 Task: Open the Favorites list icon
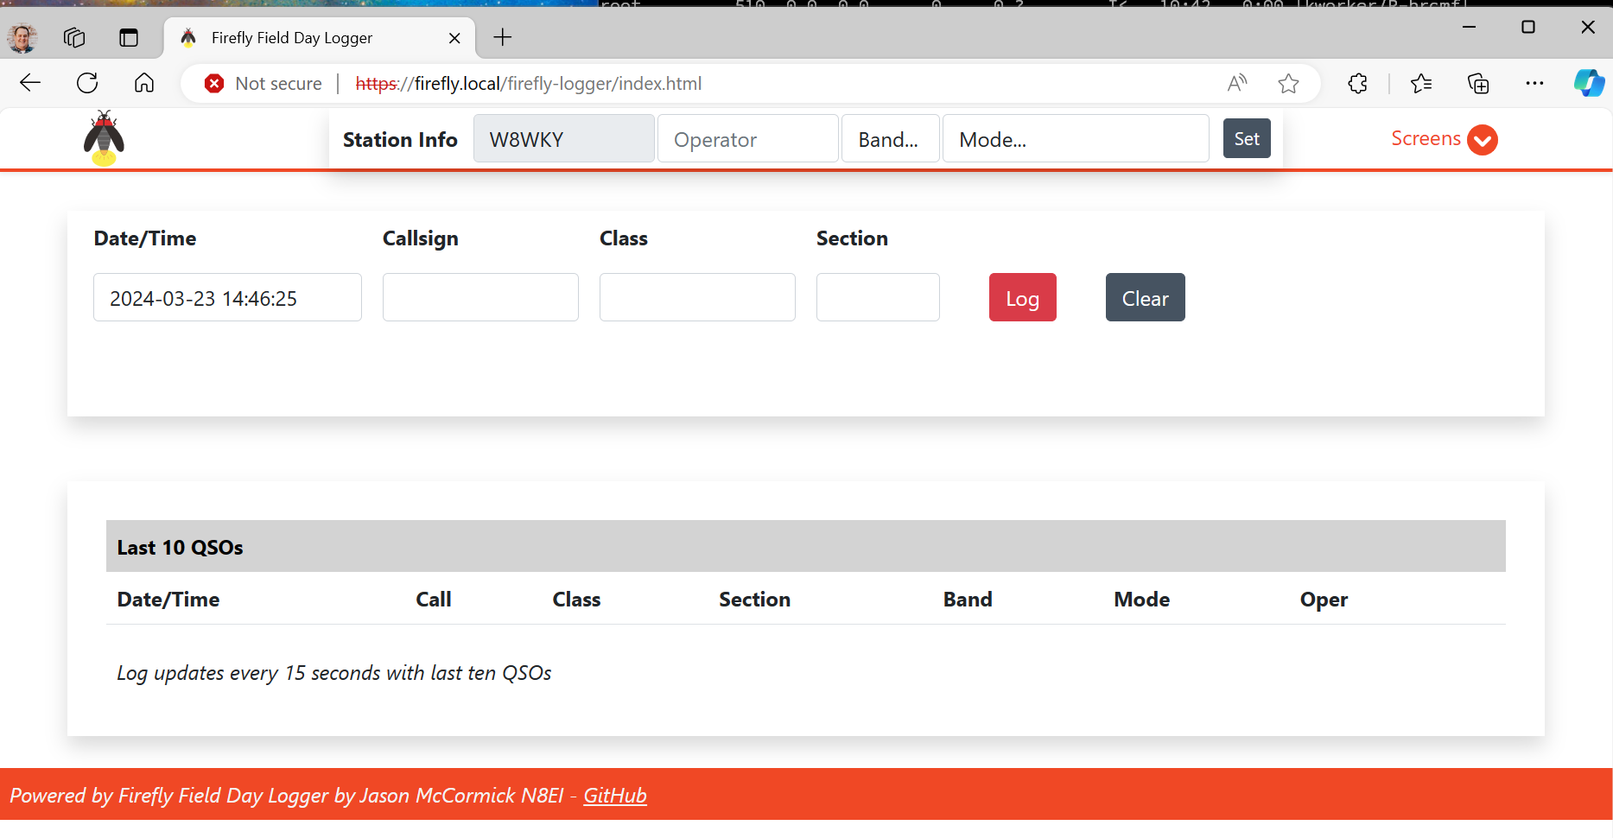pos(1420,84)
